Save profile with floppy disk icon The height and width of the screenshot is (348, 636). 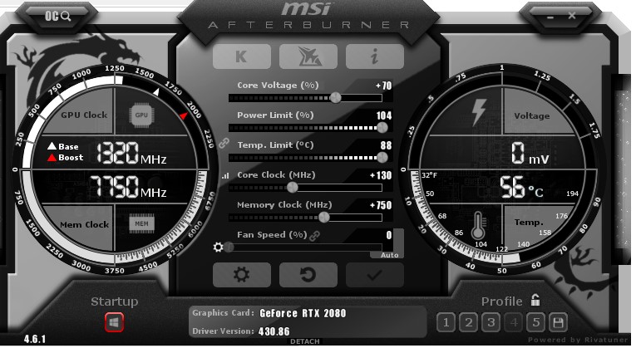558,322
